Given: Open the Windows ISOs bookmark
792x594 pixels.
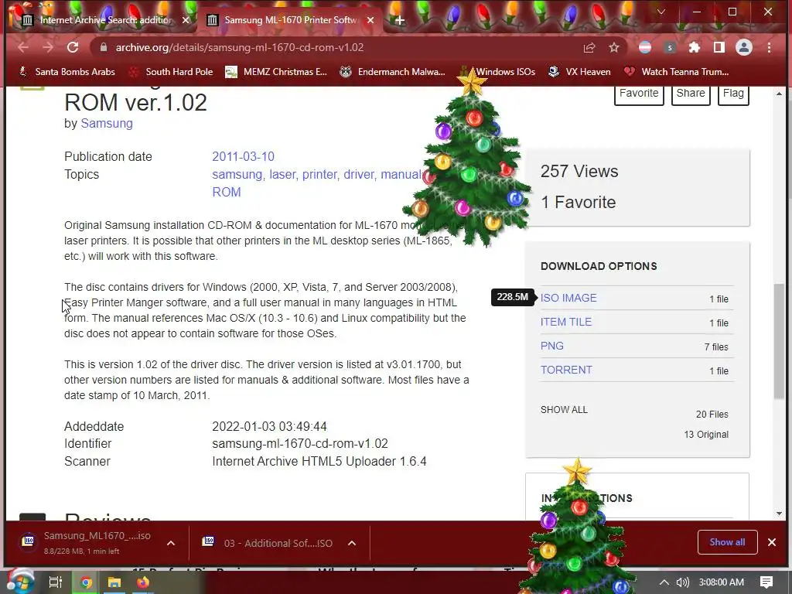Looking at the screenshot, I should pyautogui.click(x=497, y=72).
